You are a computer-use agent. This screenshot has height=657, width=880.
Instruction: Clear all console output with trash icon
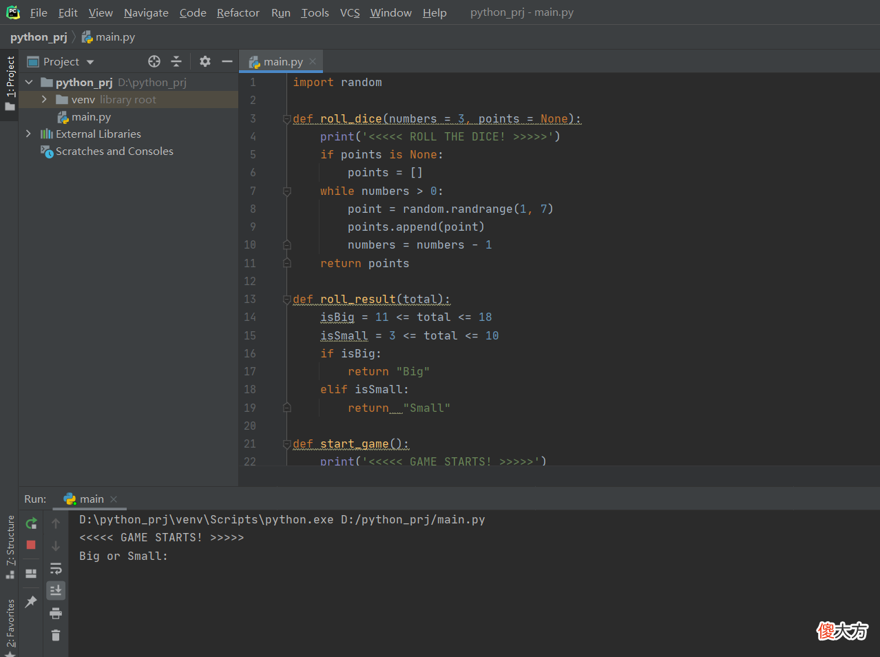point(56,635)
